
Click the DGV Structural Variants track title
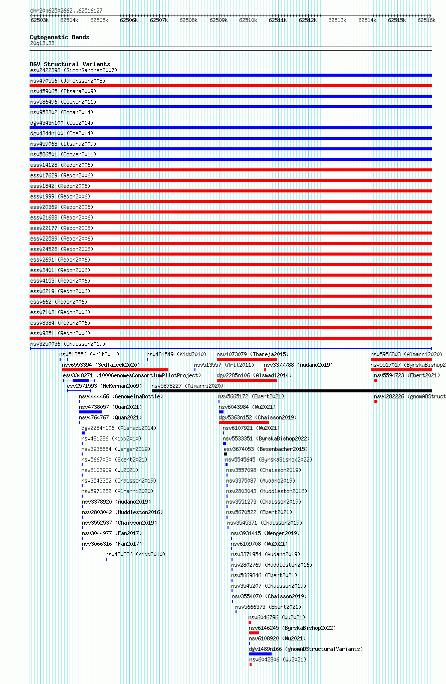(70, 64)
